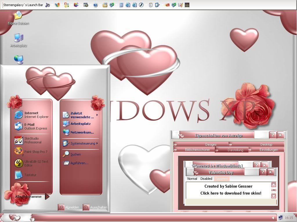The width and height of the screenshot is (297, 222).
Task: Select the Darstellung tab
Action: pyautogui.click(x=232, y=150)
